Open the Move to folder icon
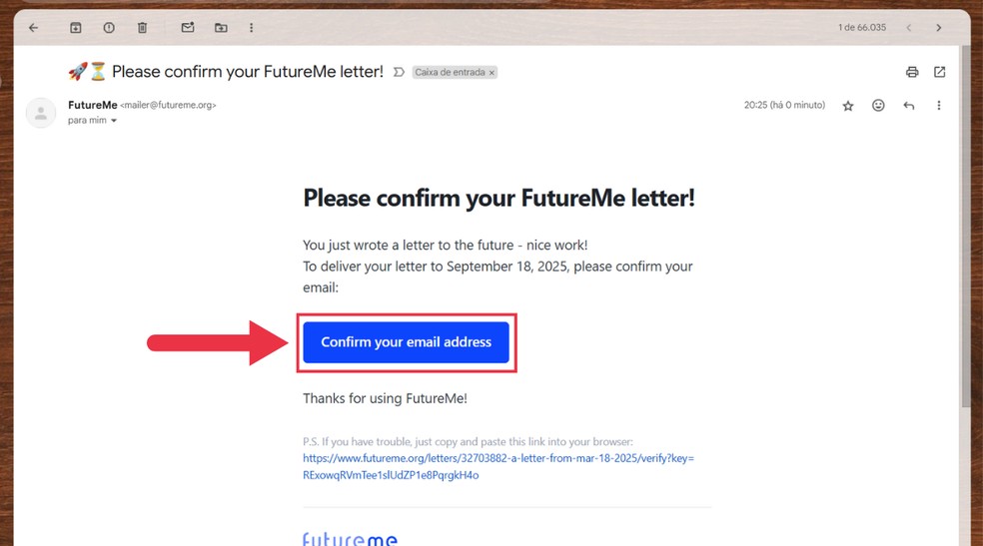 221,28
